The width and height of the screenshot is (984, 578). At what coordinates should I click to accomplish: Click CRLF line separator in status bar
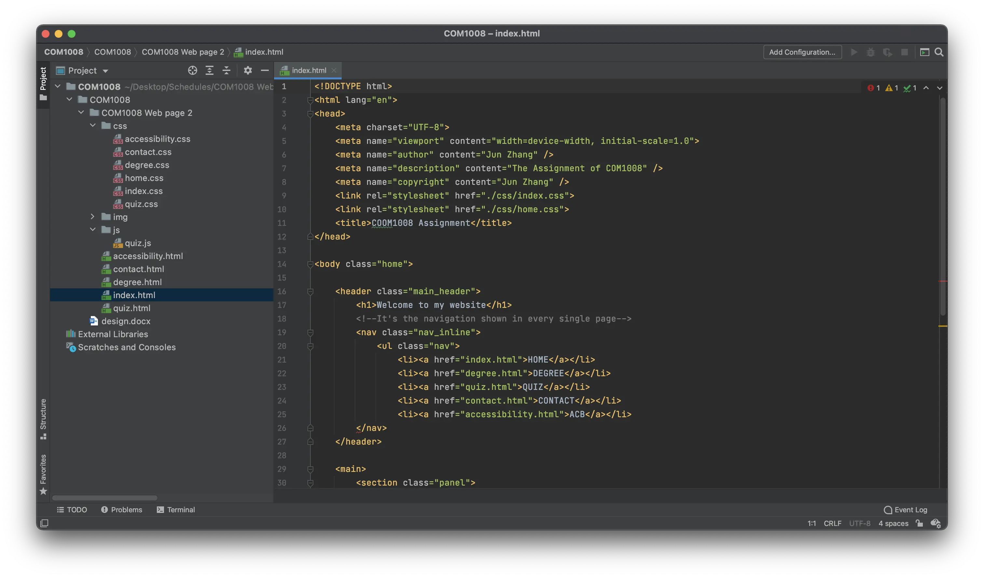tap(832, 523)
